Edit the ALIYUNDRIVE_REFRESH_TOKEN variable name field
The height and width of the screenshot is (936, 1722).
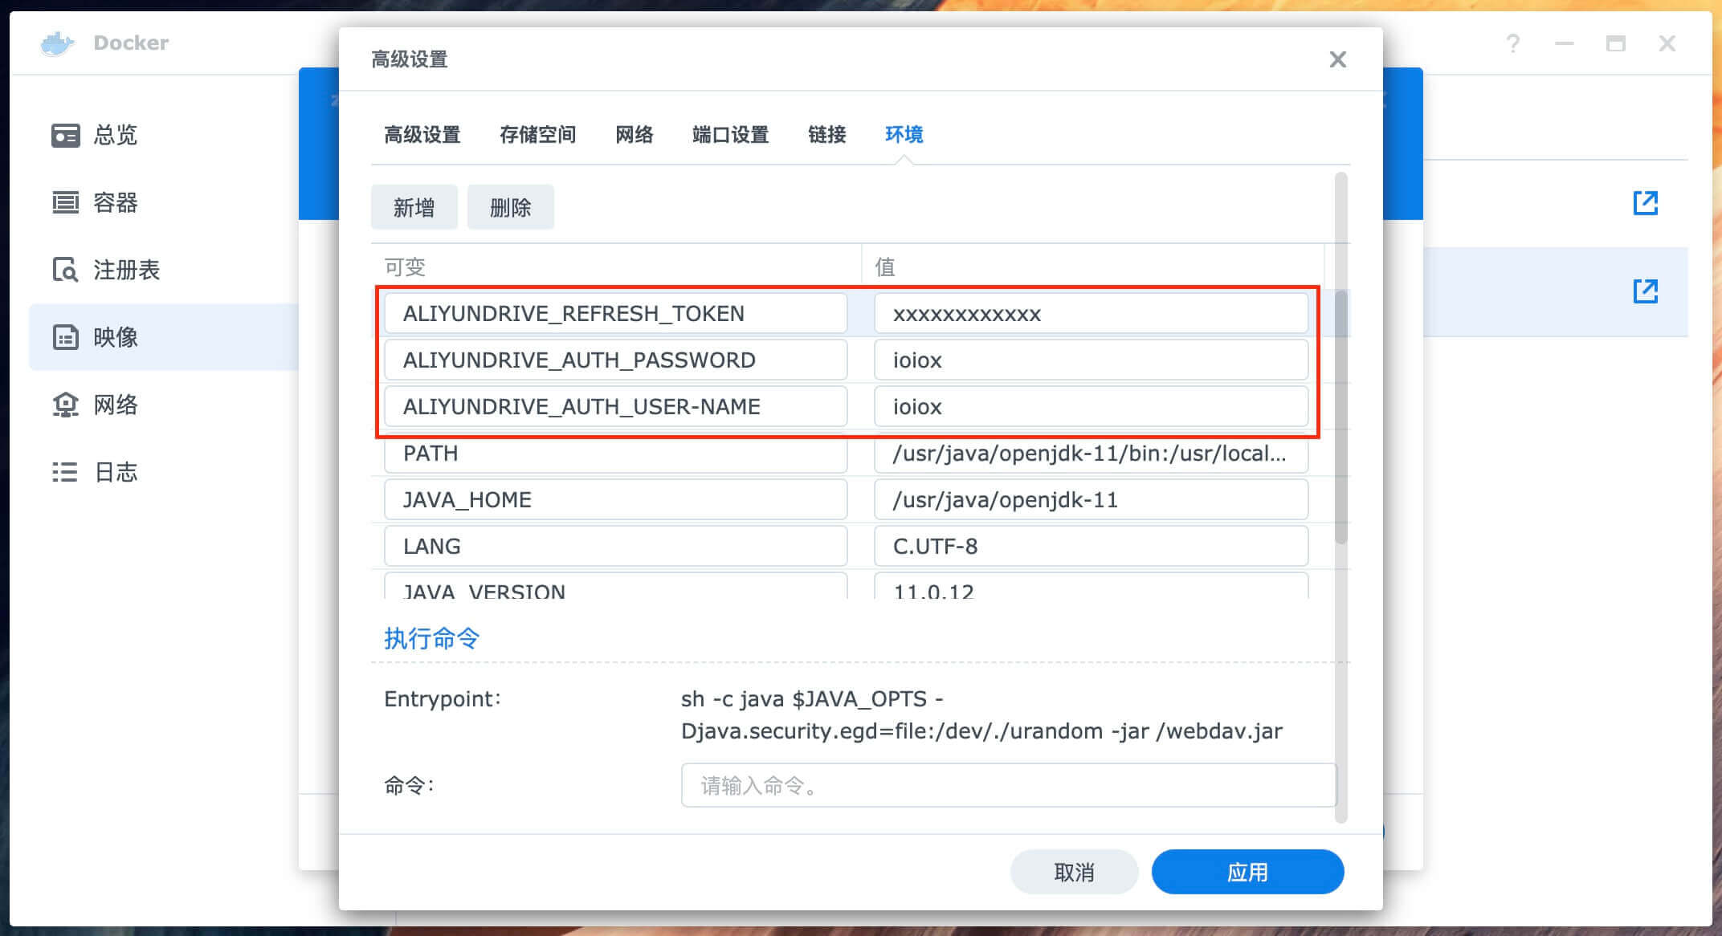click(x=616, y=313)
